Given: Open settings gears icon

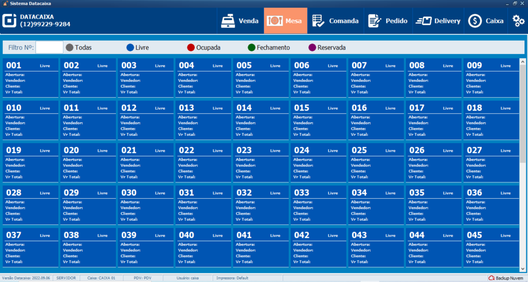Looking at the screenshot, I should 518,21.
